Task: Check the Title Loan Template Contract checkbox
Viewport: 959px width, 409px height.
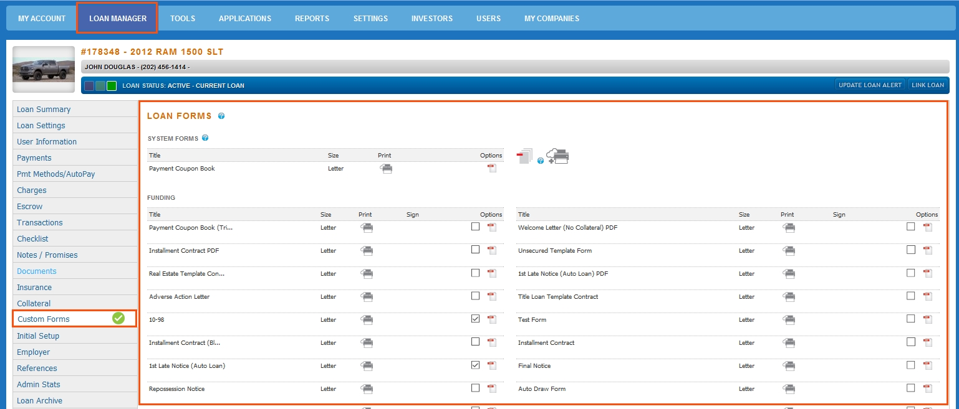Action: pyautogui.click(x=911, y=296)
